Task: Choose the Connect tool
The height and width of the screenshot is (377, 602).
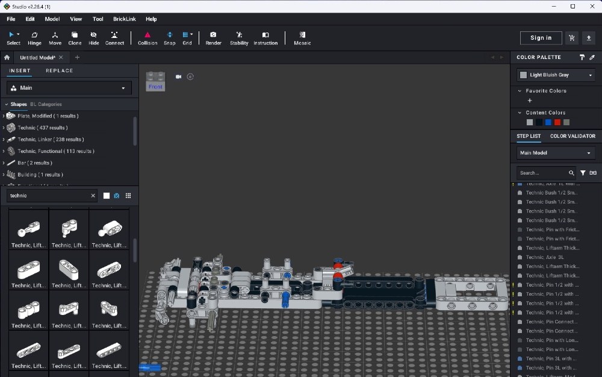Action: (x=114, y=39)
